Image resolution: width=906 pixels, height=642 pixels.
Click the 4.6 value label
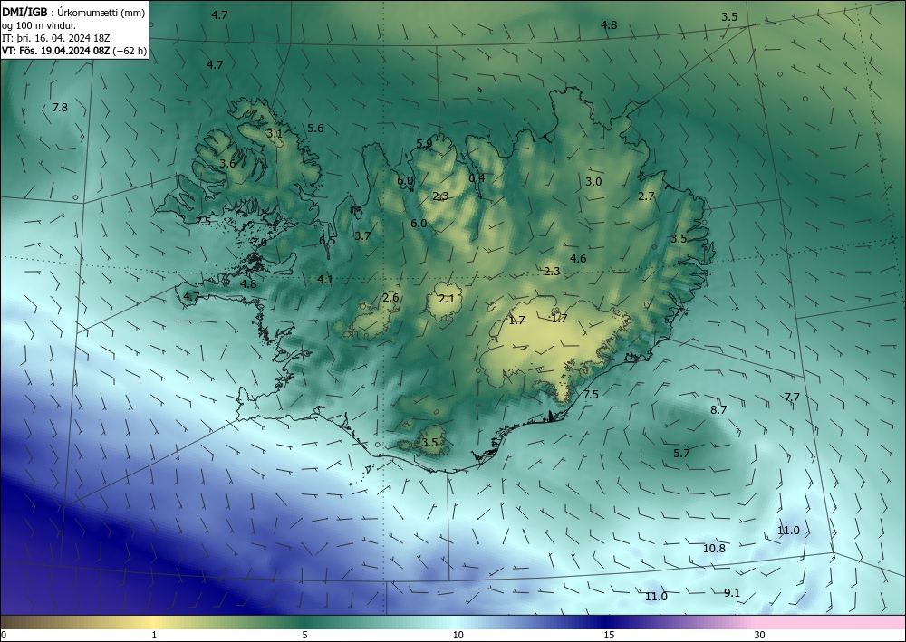click(x=578, y=259)
